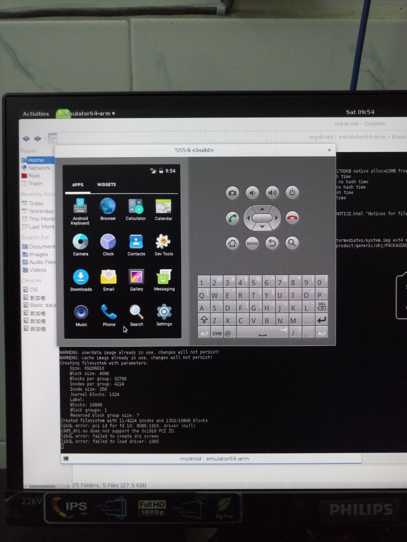Click the emulator back arrow button
Image resolution: width=407 pixels, height=542 pixels.
pos(272,243)
